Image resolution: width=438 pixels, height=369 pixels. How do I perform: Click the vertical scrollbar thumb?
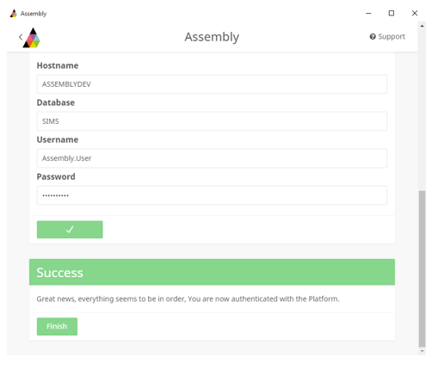[x=422, y=269]
